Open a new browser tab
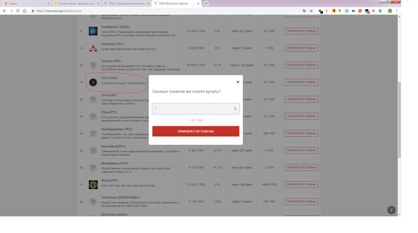Screen dimensions: 418x233 (206, 4)
